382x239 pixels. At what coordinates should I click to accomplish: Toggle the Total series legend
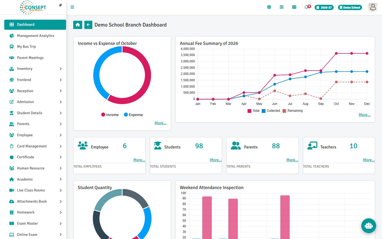click(253, 111)
